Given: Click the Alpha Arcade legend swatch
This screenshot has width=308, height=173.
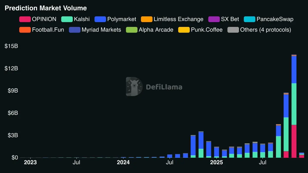Looking at the screenshot, I should pos(132,30).
